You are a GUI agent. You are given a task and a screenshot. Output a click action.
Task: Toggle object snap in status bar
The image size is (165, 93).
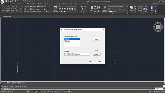pyautogui.click(x=37, y=91)
